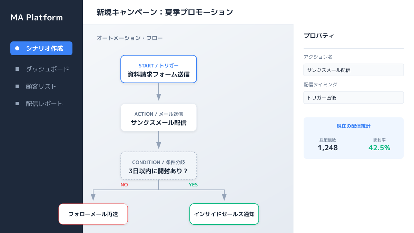Image resolution: width=414 pixels, height=233 pixels.
Task: Click the 開封率 42.5% statistic
Action: pyautogui.click(x=379, y=145)
